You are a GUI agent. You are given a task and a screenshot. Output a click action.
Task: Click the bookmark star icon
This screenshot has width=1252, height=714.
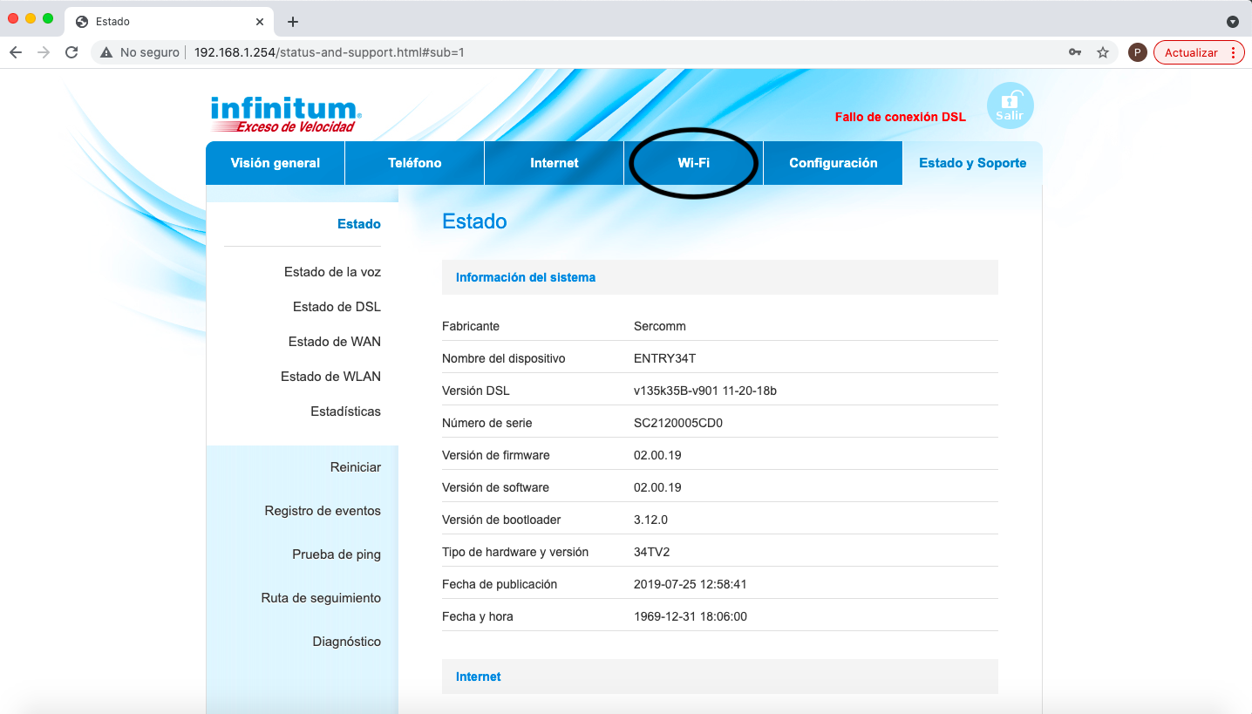point(1102,52)
